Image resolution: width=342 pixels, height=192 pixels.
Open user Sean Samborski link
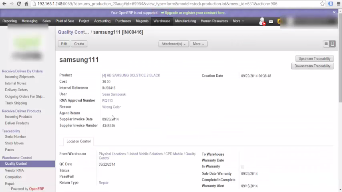[114, 94]
